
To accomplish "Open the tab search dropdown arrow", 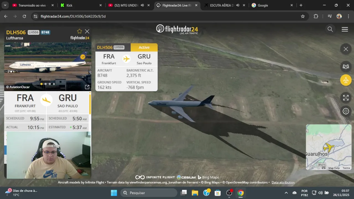I will (x=5, y=5).
